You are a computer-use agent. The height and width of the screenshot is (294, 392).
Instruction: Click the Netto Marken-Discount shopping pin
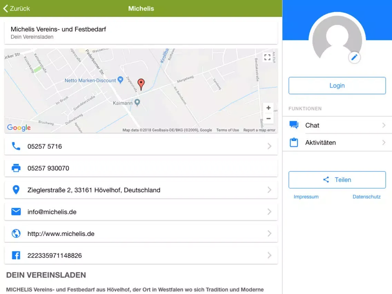[120, 80]
